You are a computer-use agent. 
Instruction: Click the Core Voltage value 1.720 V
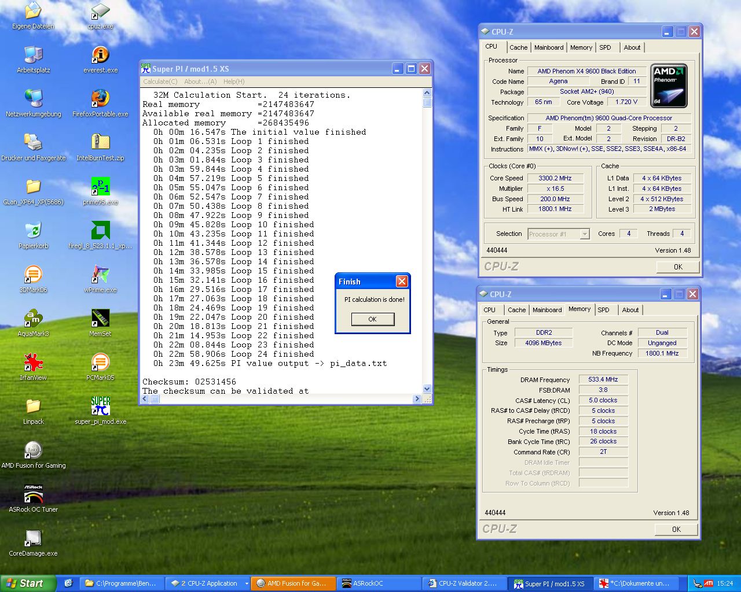[x=626, y=102]
